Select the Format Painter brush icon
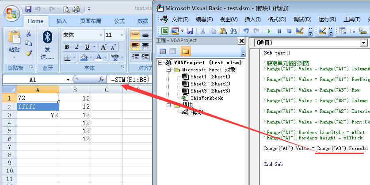 (x=29, y=53)
